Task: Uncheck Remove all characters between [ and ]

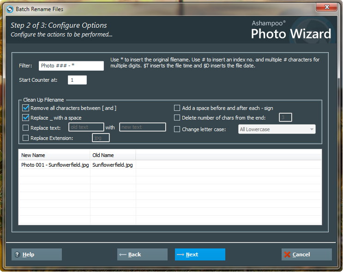Action: coord(26,108)
